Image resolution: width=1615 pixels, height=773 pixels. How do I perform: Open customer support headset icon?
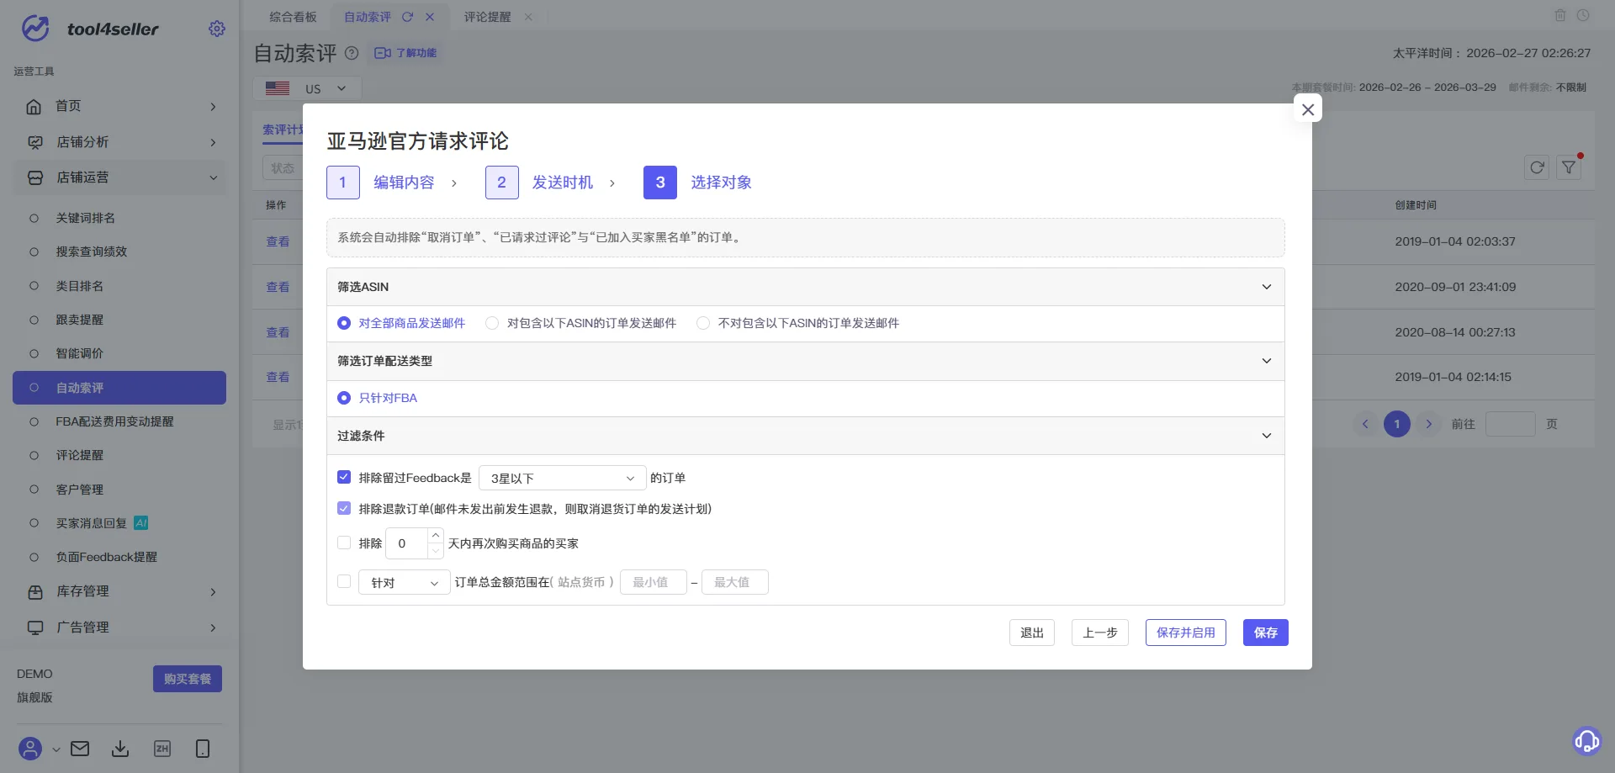tap(1587, 741)
